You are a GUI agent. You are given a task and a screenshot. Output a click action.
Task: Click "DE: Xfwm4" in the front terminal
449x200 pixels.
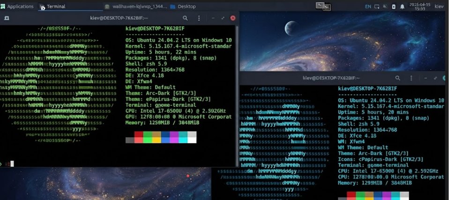[x=139, y=81]
